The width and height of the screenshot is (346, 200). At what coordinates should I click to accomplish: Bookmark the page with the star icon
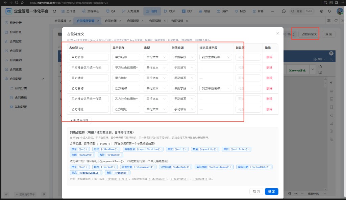coord(22,3)
